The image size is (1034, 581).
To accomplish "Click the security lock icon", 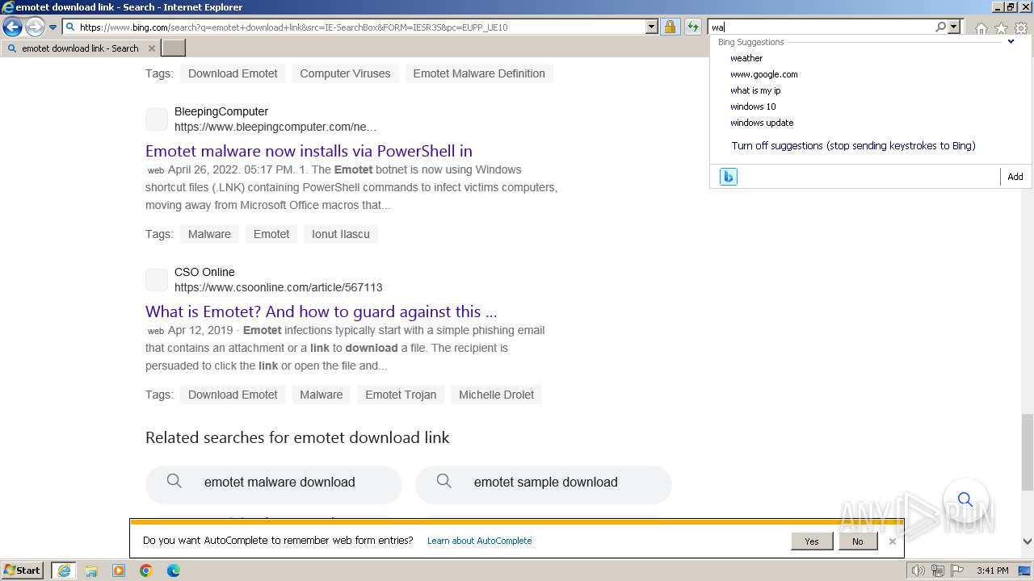I will (x=670, y=27).
